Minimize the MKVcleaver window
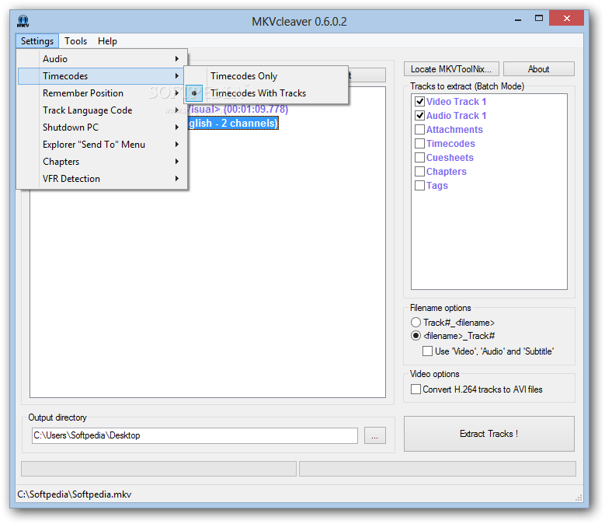Image resolution: width=605 pixels, height=524 pixels. [518, 19]
